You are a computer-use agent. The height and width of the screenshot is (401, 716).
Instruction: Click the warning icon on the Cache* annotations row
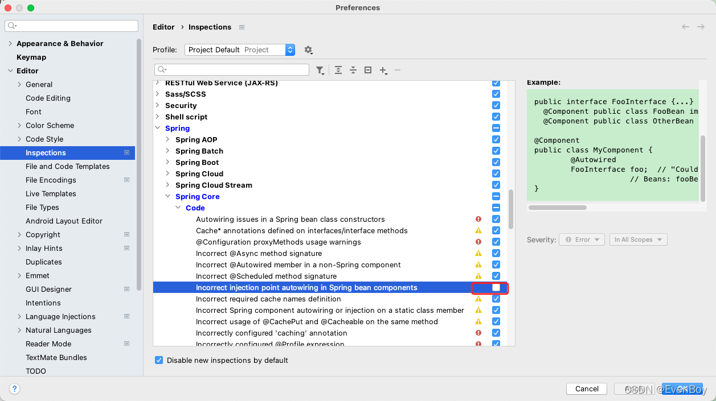478,230
